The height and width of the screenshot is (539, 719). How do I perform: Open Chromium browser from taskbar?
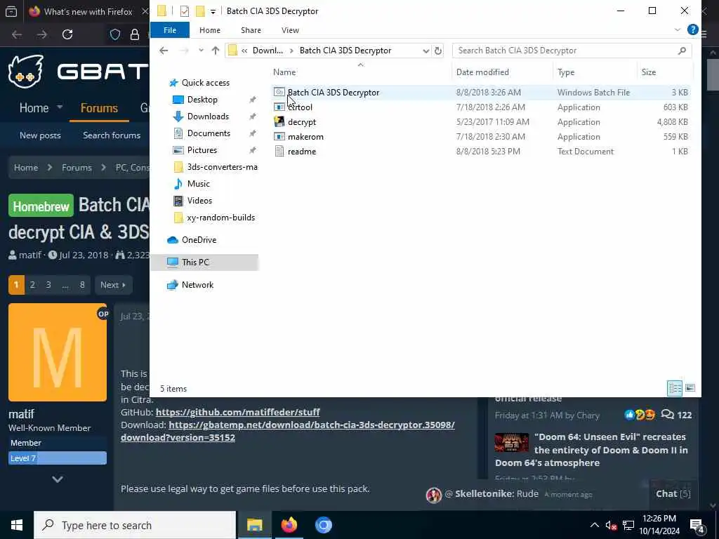pyautogui.click(x=323, y=525)
